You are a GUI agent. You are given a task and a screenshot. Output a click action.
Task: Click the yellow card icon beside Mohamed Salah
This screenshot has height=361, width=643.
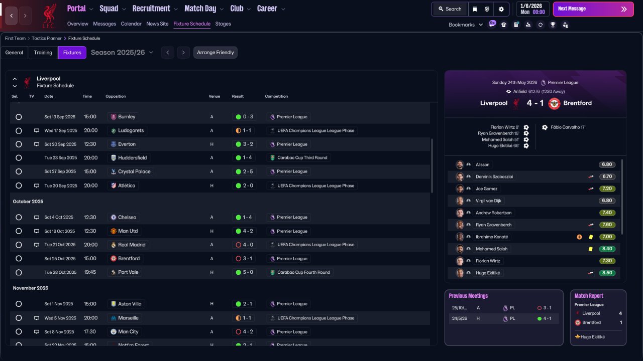[590, 249]
